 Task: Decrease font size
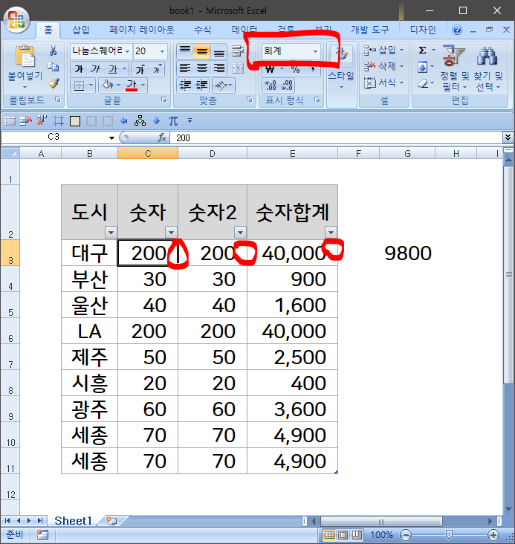point(157,69)
